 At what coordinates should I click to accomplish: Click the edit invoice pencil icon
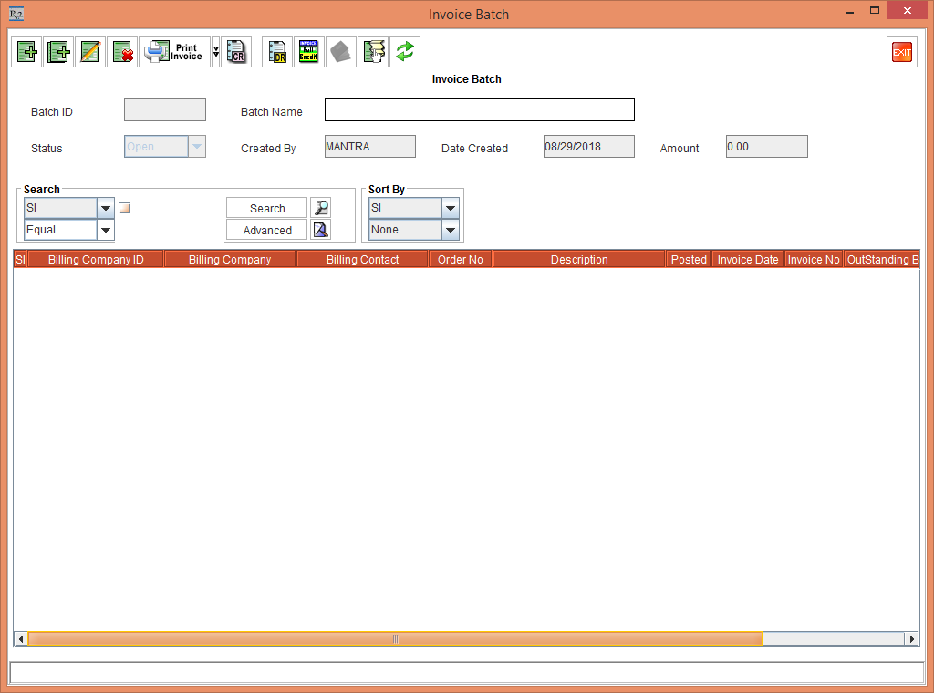90,52
